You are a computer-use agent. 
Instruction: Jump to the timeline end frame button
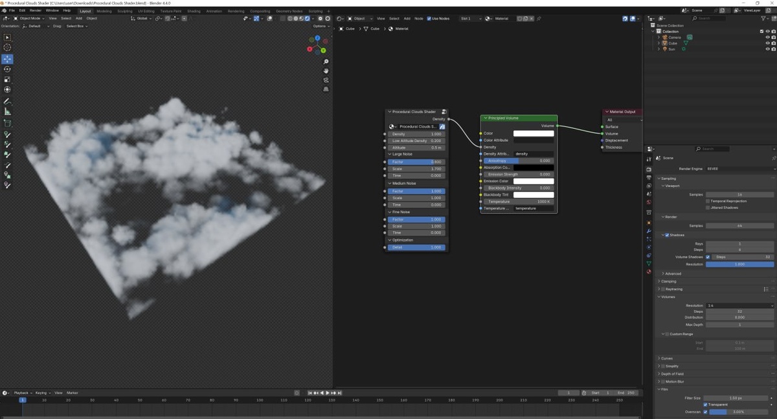coord(340,392)
